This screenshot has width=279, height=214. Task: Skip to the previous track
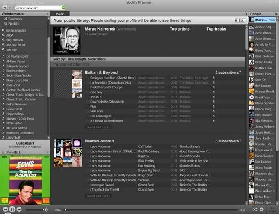[x=5, y=210]
